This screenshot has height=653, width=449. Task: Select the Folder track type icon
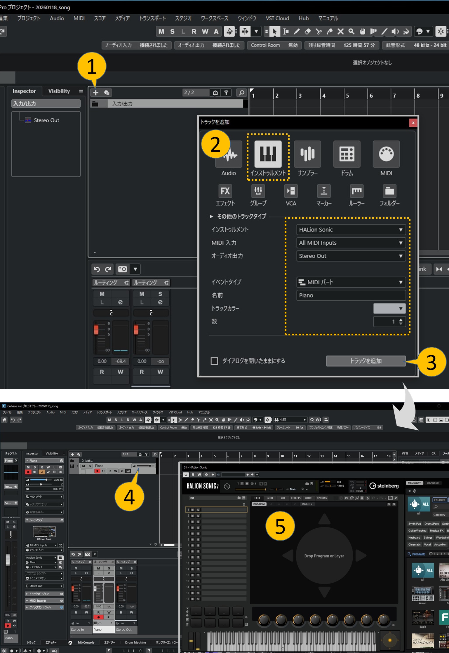coord(389,191)
